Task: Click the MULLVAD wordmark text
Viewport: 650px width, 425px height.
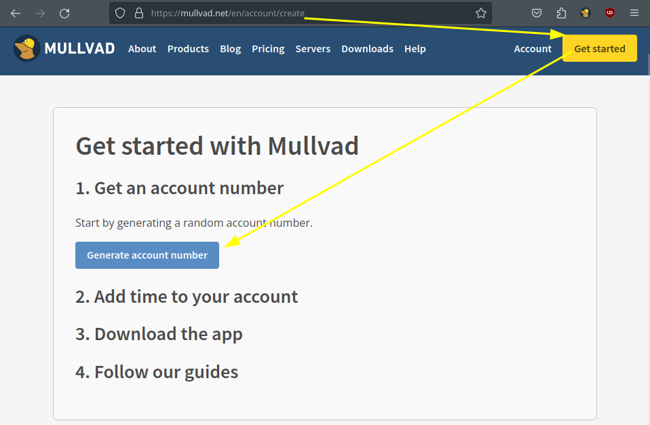Action: (x=79, y=48)
